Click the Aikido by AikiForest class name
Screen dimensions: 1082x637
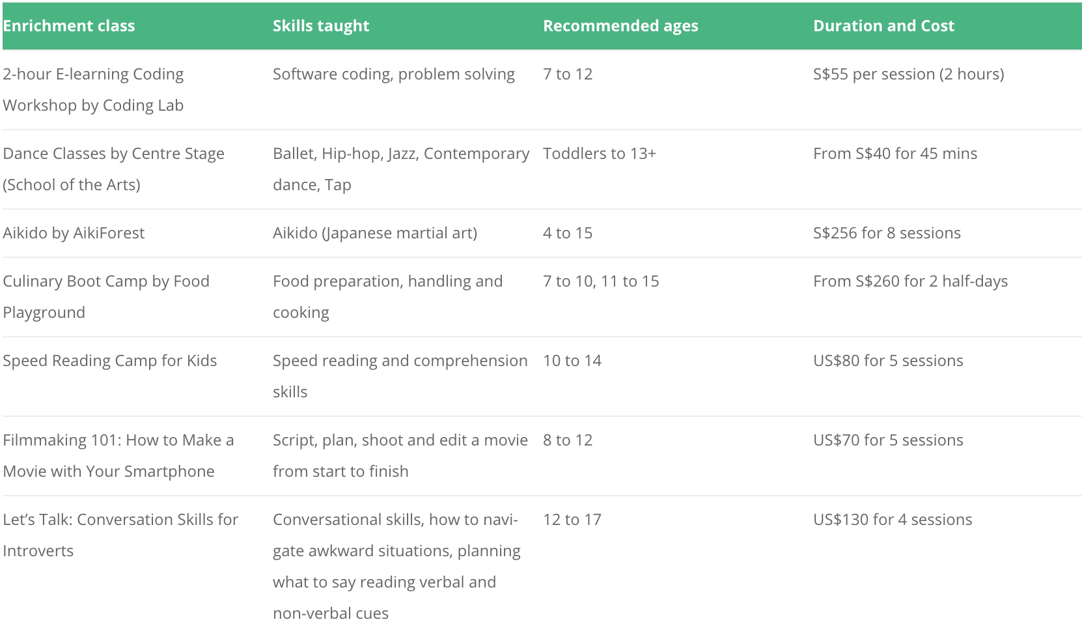point(74,233)
